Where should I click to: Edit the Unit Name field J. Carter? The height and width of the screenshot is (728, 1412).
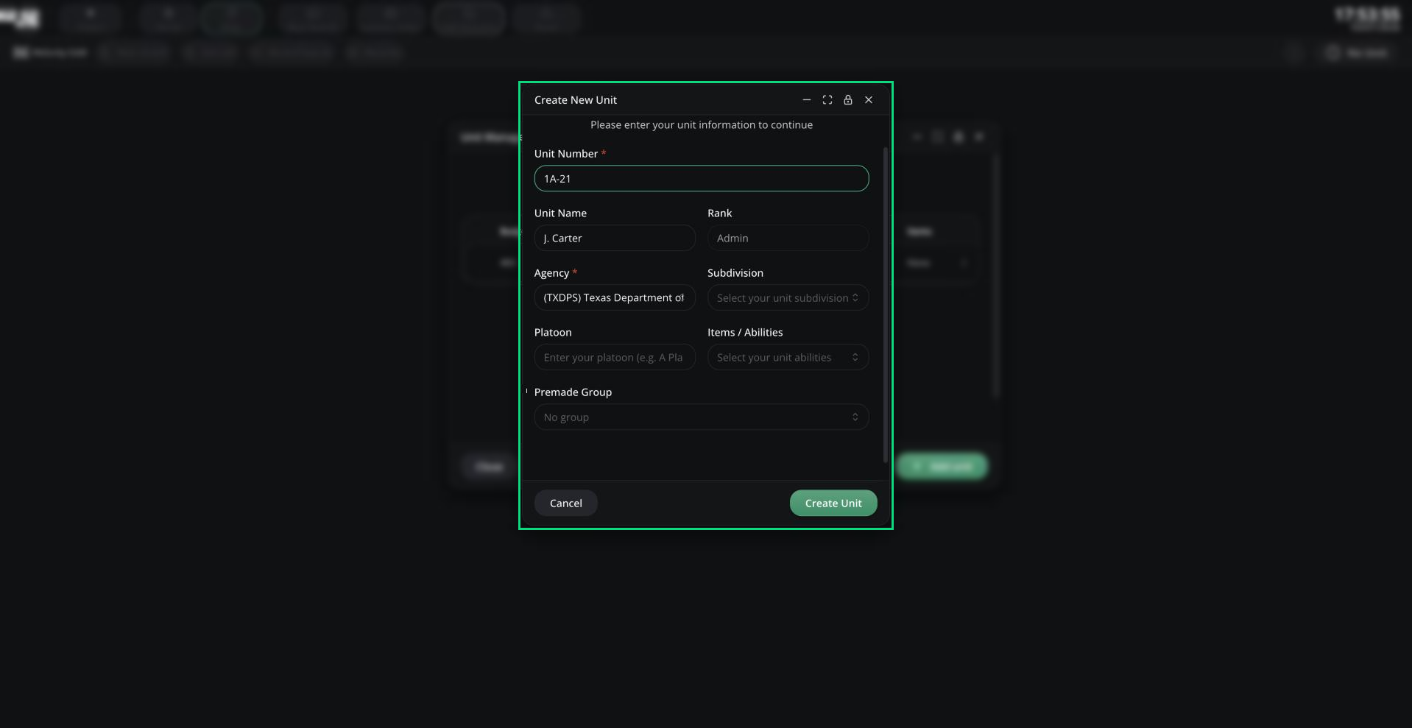click(x=615, y=238)
